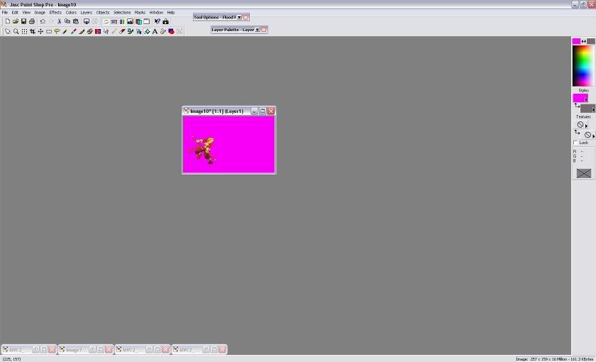Choose a color from the rainbow color panel
The image size is (596, 362).
(583, 66)
